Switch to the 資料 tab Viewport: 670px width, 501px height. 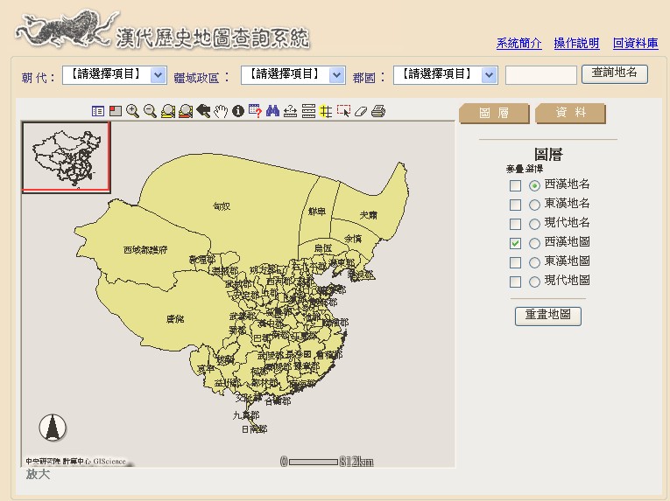[x=570, y=114]
